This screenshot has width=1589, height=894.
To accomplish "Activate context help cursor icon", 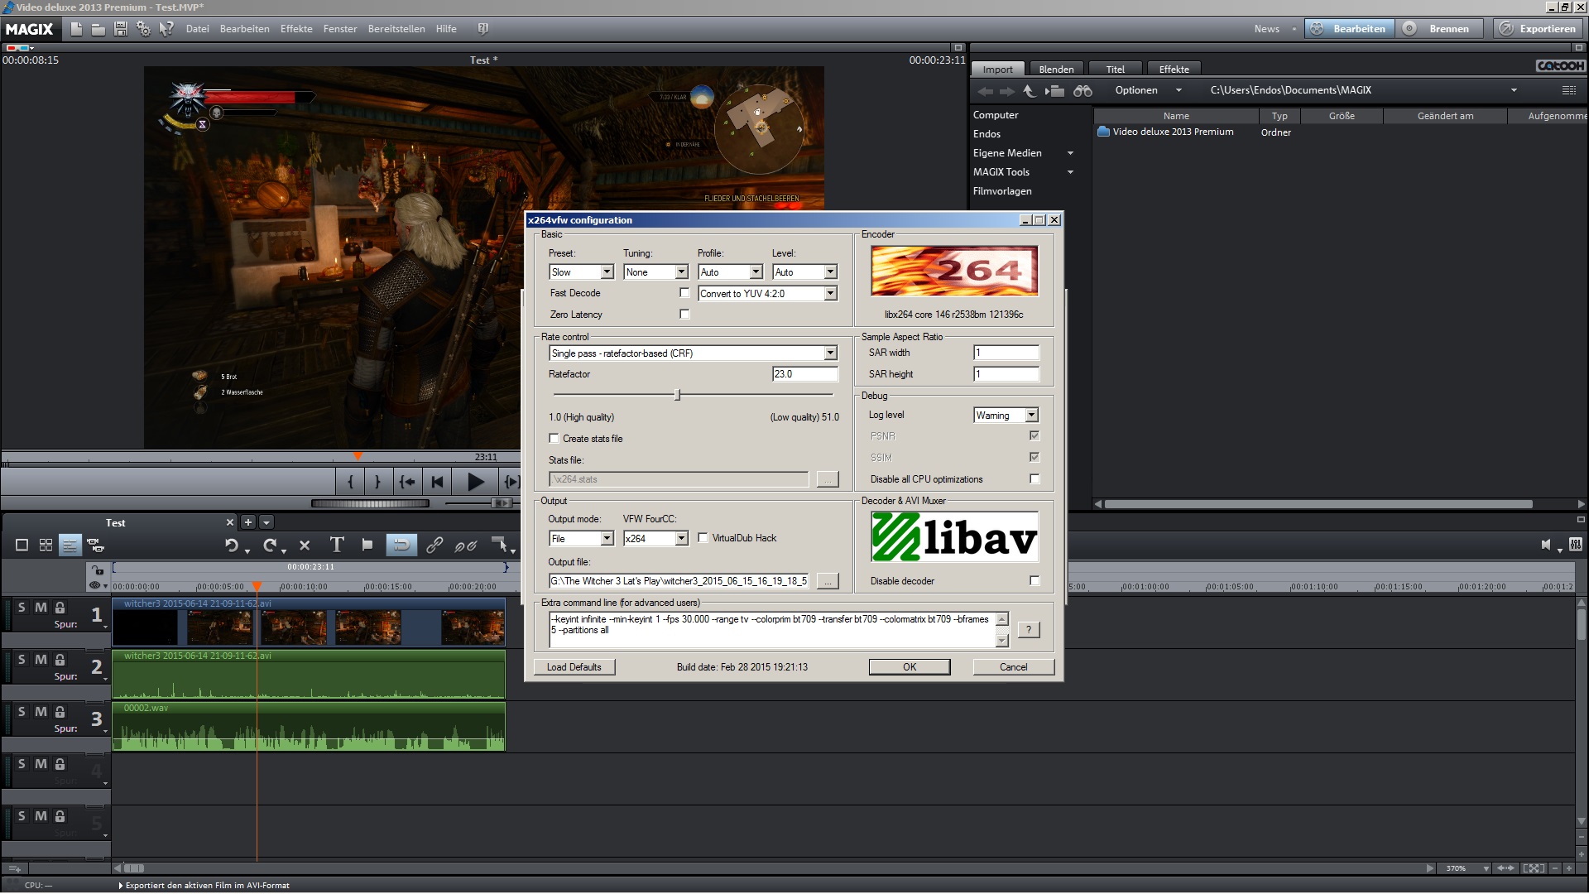I will pyautogui.click(x=166, y=29).
